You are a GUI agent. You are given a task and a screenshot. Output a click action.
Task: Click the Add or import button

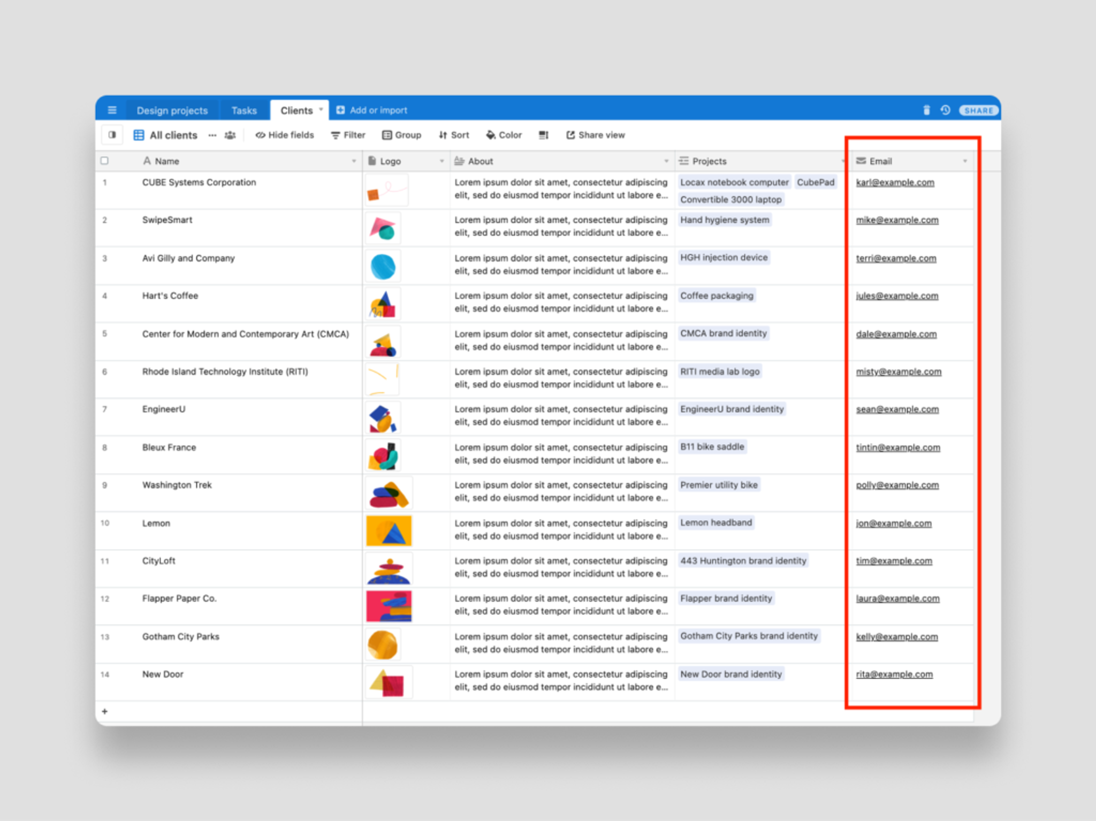[374, 110]
